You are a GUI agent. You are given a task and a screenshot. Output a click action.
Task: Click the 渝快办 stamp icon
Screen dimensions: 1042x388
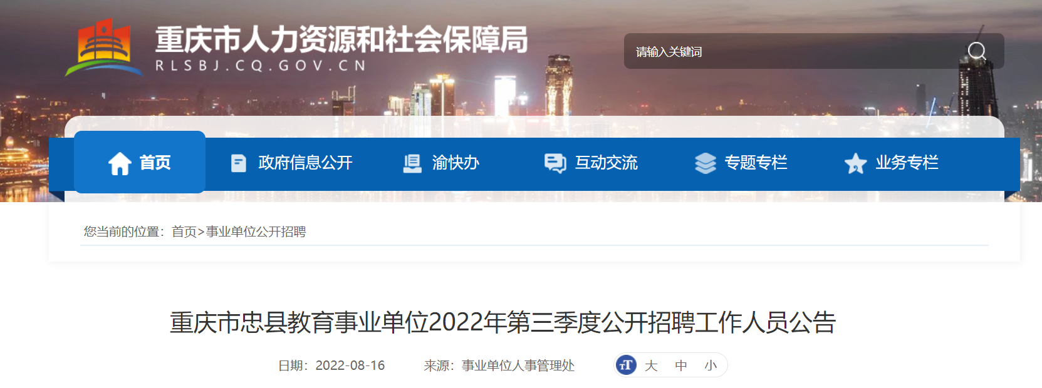(x=412, y=163)
